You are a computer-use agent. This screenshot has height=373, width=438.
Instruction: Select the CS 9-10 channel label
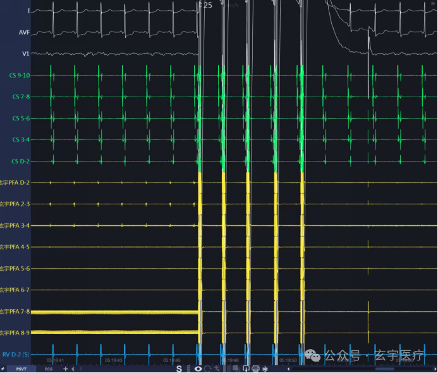pyautogui.click(x=19, y=75)
